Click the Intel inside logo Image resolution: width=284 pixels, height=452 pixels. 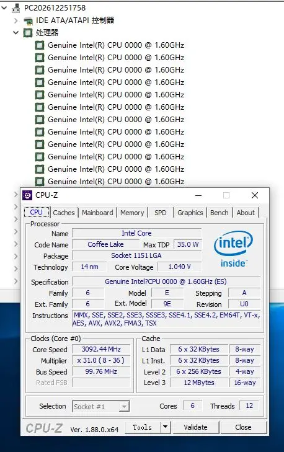[x=233, y=249]
